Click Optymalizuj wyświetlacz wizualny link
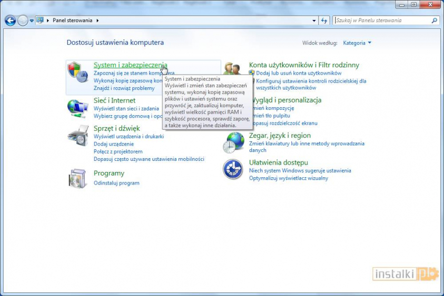The image size is (444, 296). click(288, 178)
